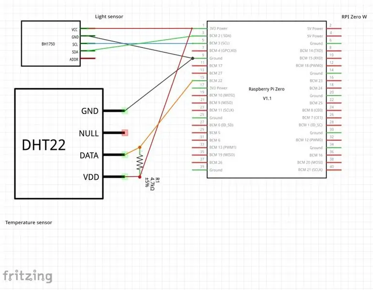Click the 'BCM 14 (TXD)' pin label
Image resolution: width=373 pixels, height=290 pixels.
tap(311, 51)
